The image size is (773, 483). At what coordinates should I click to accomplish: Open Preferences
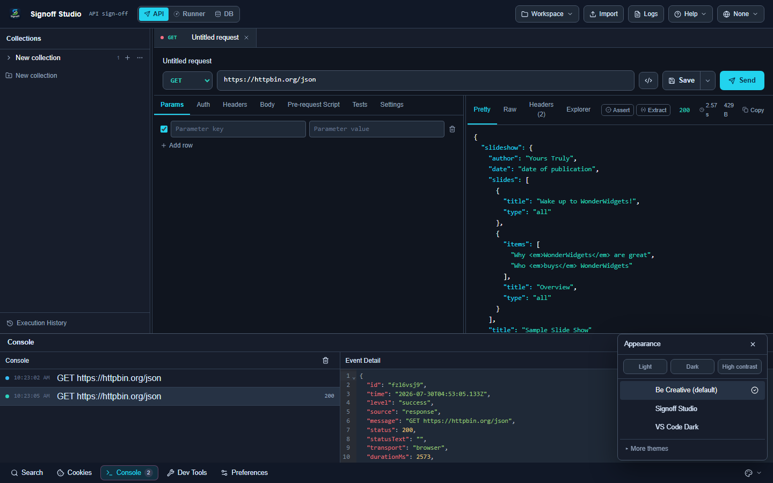pos(244,473)
